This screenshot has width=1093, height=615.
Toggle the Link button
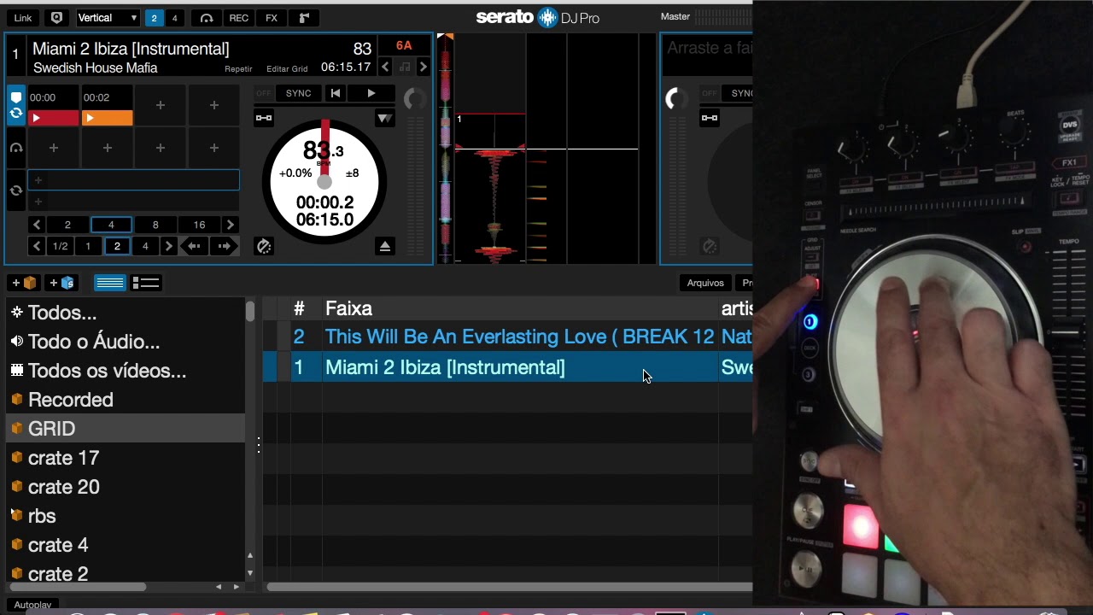click(23, 17)
